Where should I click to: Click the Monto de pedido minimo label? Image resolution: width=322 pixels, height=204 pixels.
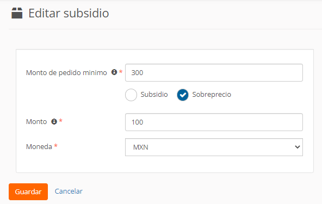66,73
